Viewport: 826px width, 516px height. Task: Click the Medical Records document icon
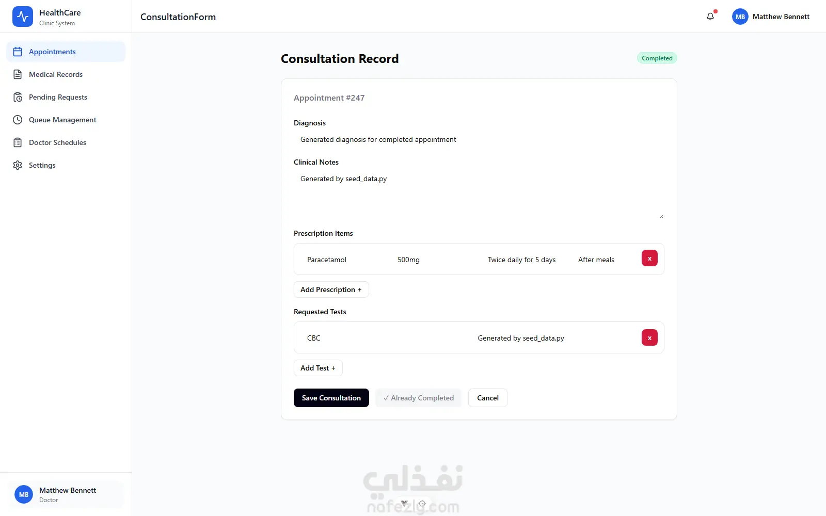[18, 74]
